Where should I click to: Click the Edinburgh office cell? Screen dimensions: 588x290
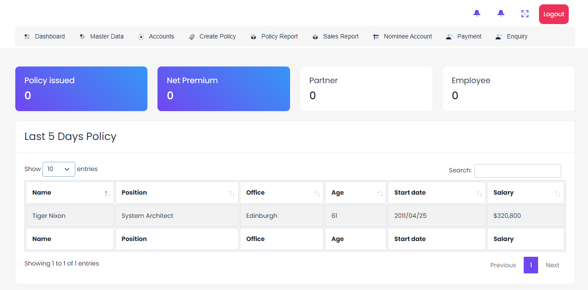(282, 216)
